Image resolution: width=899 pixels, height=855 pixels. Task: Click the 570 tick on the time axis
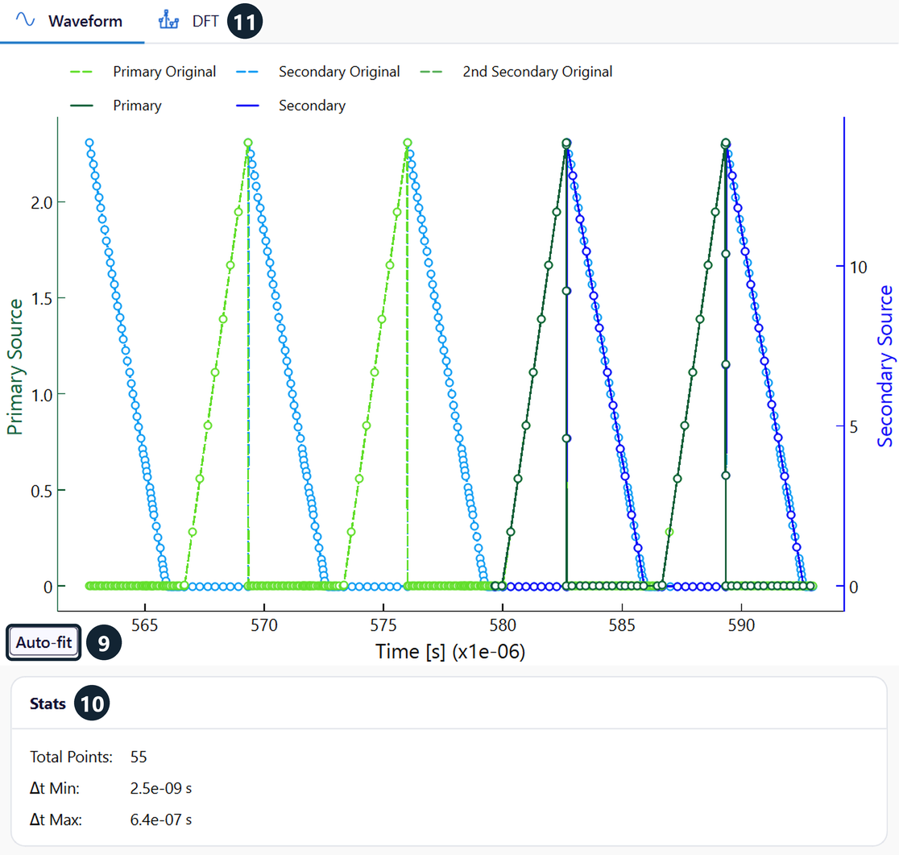click(x=263, y=625)
